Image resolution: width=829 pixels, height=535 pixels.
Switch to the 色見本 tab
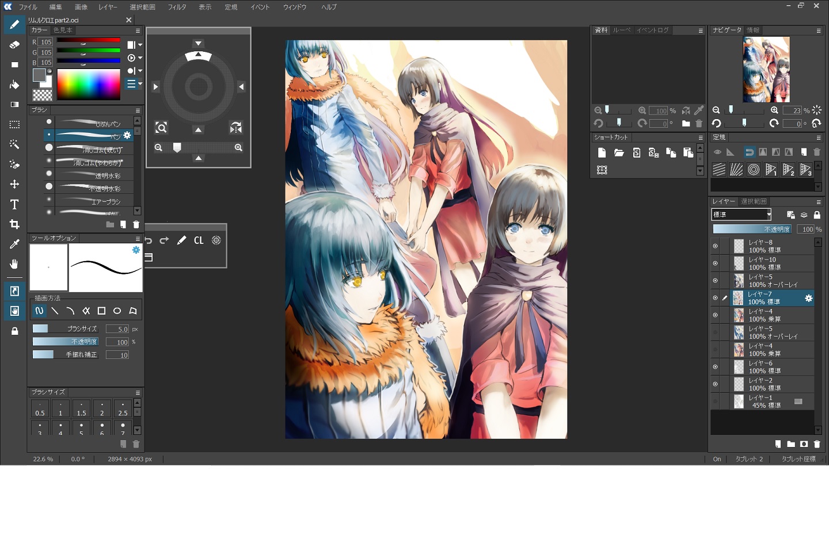(63, 30)
